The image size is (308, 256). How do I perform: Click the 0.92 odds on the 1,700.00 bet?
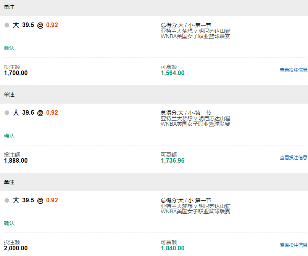pyautogui.click(x=52, y=25)
